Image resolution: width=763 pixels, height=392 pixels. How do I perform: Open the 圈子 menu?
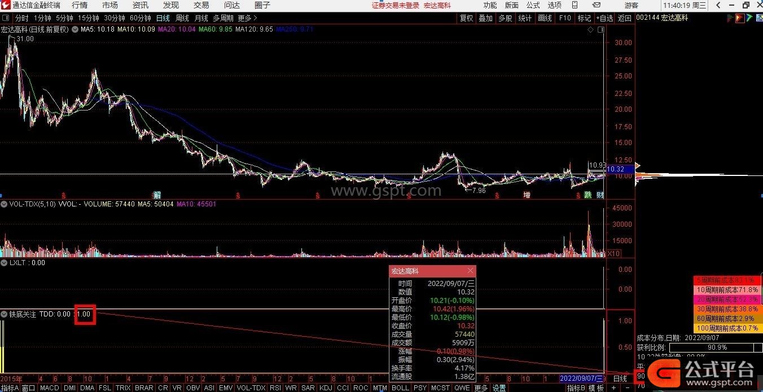[x=262, y=5]
